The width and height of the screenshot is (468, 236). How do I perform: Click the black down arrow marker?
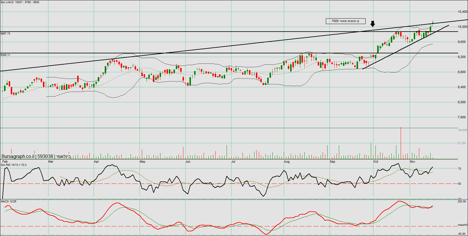pyautogui.click(x=373, y=24)
